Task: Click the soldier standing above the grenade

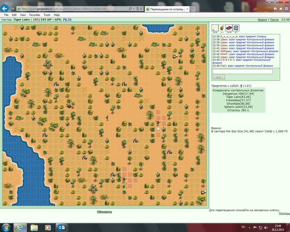Action: click(x=124, y=180)
